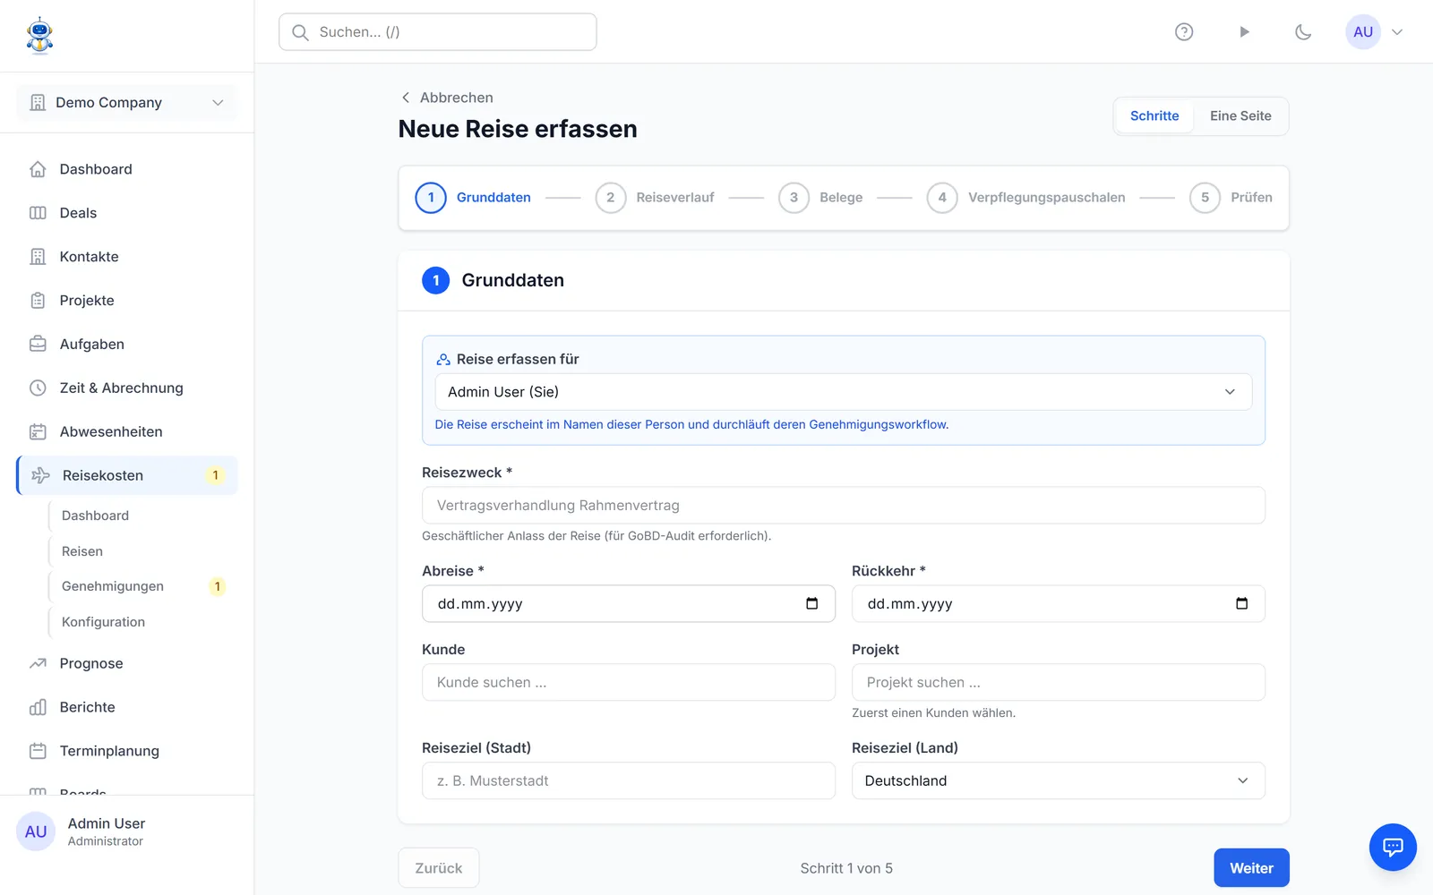Image resolution: width=1433 pixels, height=895 pixels.
Task: Expand the AU user account menu
Action: point(1375,32)
